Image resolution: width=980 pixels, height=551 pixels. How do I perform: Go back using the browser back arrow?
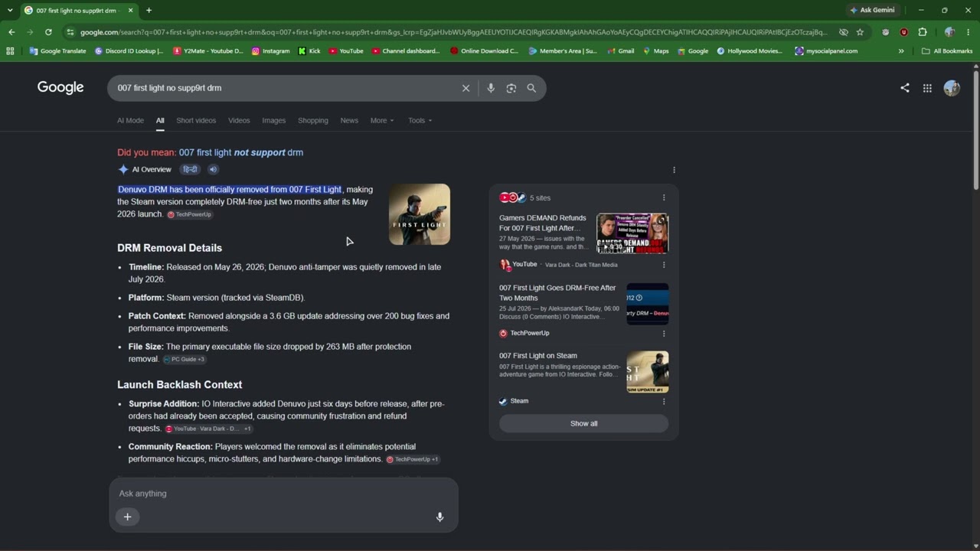pyautogui.click(x=11, y=32)
